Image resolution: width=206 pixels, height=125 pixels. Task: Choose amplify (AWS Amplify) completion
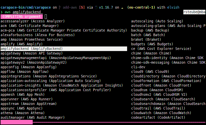click(x=22, y=44)
